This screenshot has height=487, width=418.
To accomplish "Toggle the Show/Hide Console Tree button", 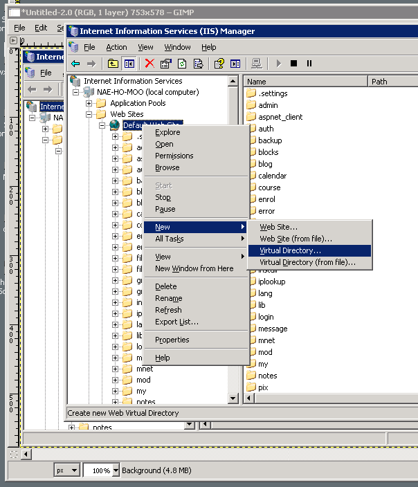I will 129,64.
